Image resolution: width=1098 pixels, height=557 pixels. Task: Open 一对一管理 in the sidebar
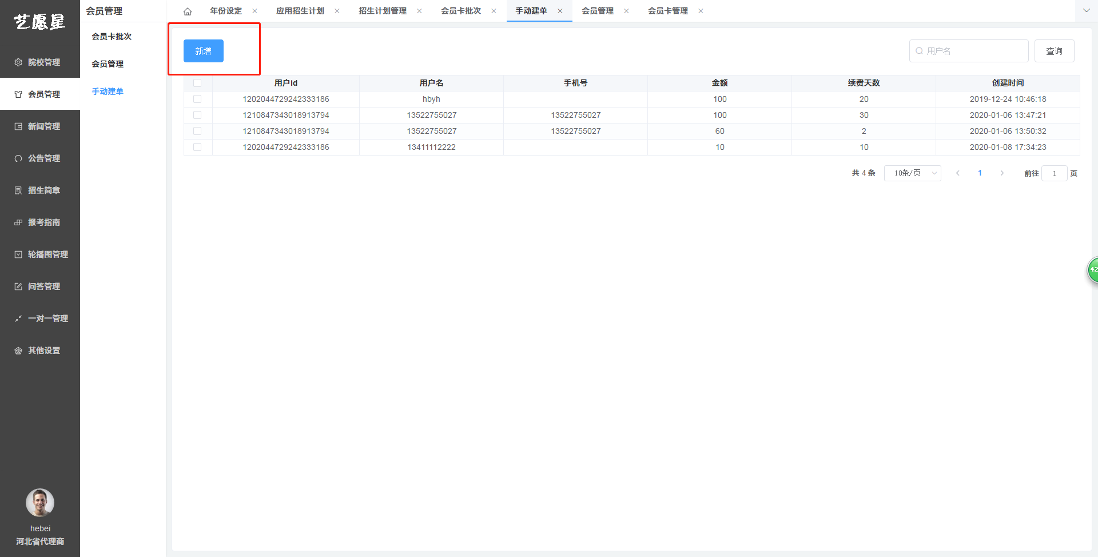click(40, 318)
